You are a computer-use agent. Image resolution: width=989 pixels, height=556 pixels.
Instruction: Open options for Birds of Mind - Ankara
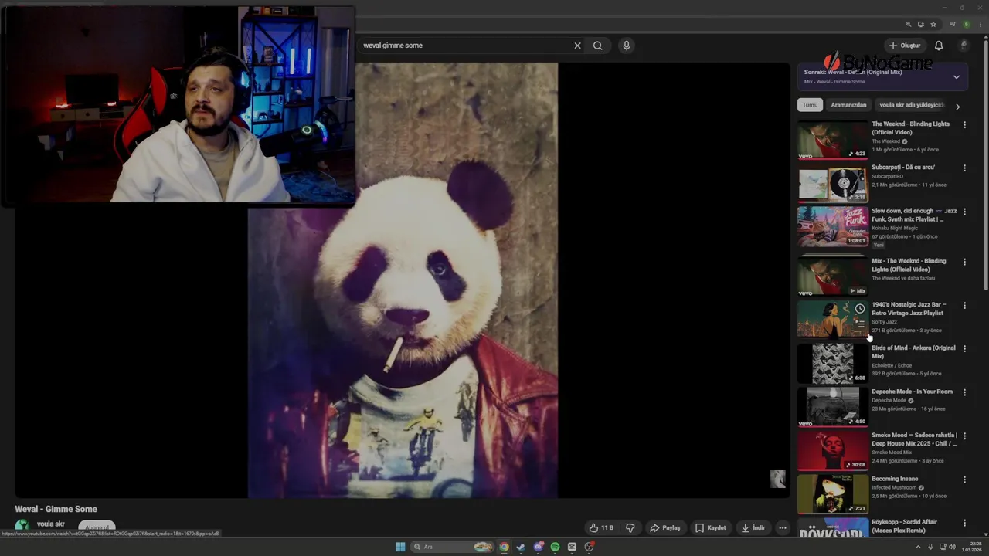tap(964, 349)
